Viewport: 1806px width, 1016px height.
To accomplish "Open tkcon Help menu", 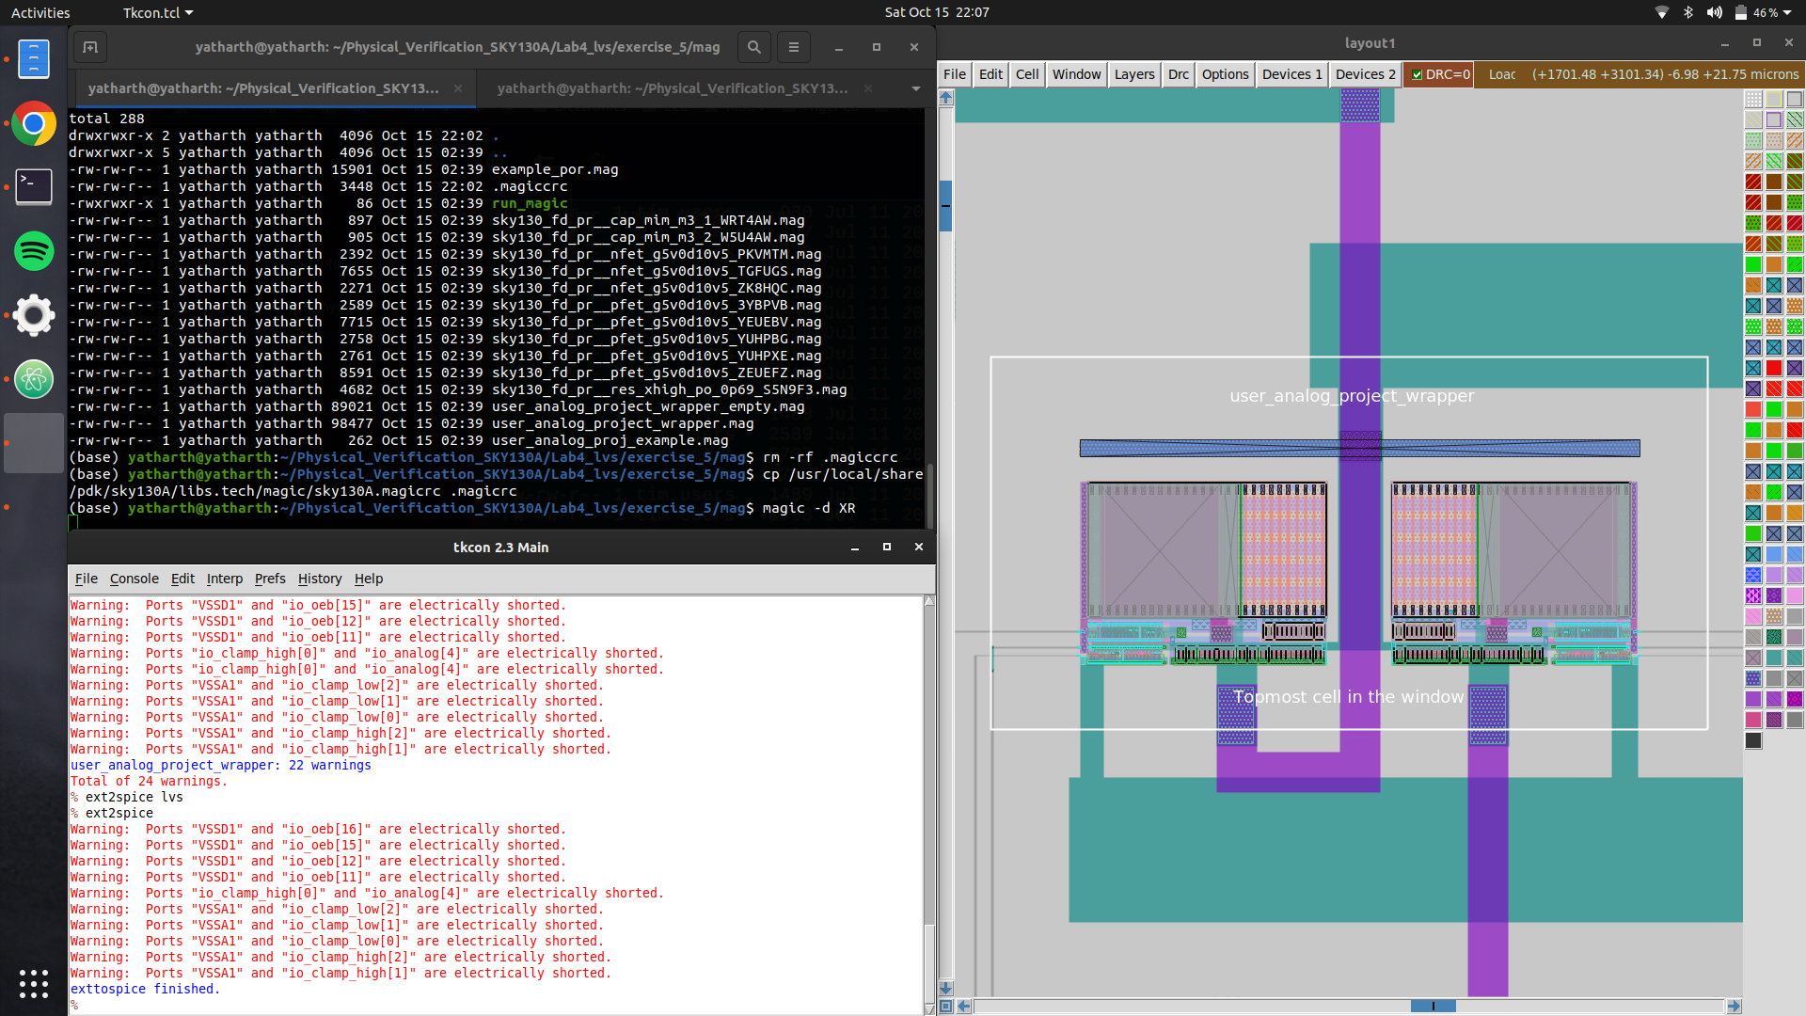I will 369,579.
